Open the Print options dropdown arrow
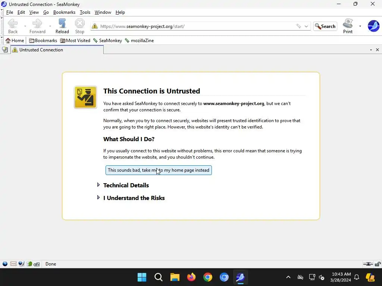 360,26
